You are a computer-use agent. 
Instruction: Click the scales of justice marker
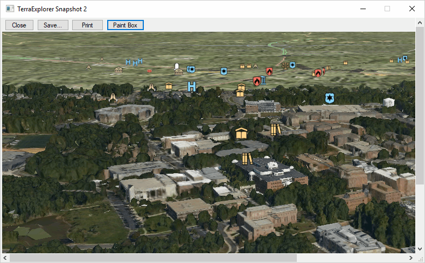285,65
